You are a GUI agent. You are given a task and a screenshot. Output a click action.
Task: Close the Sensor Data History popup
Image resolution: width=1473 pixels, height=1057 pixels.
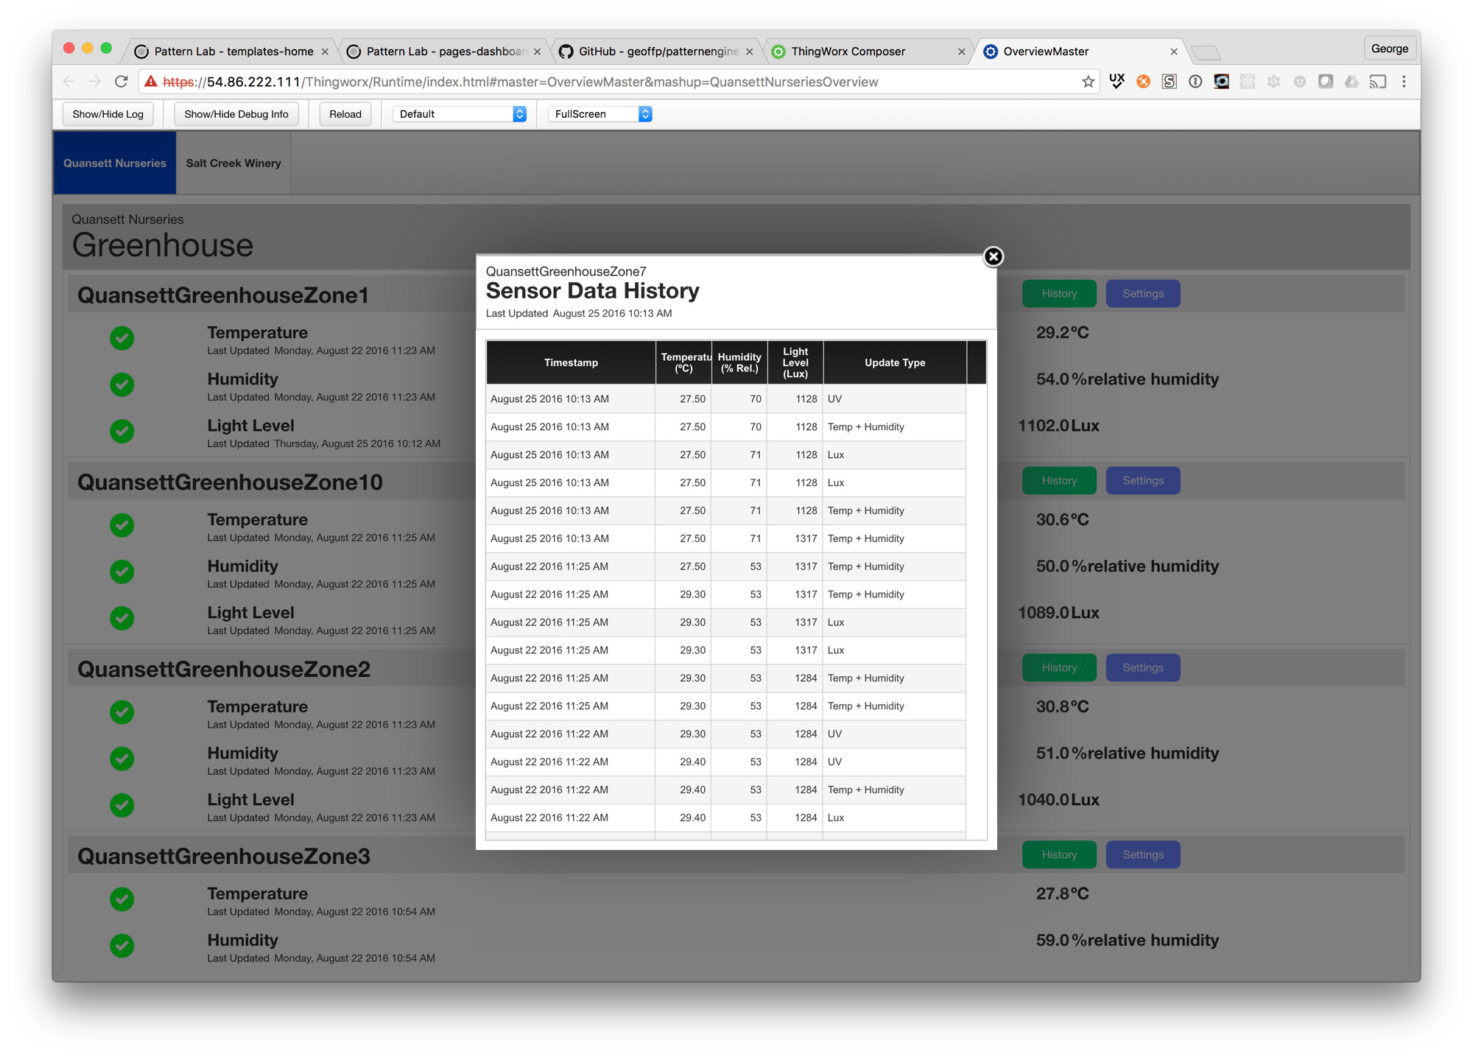pos(993,257)
